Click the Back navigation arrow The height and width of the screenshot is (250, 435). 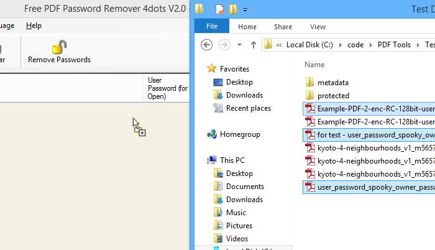pos(207,45)
